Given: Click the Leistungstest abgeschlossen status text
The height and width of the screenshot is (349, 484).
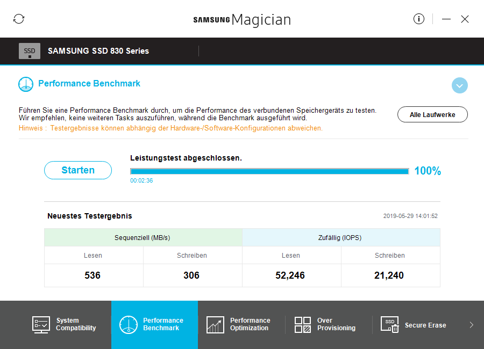Looking at the screenshot, I should 186,158.
